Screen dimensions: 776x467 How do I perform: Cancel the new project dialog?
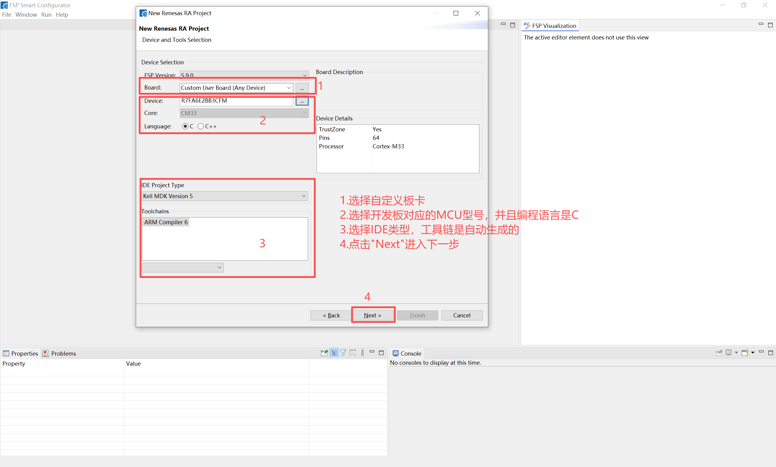pyautogui.click(x=462, y=315)
